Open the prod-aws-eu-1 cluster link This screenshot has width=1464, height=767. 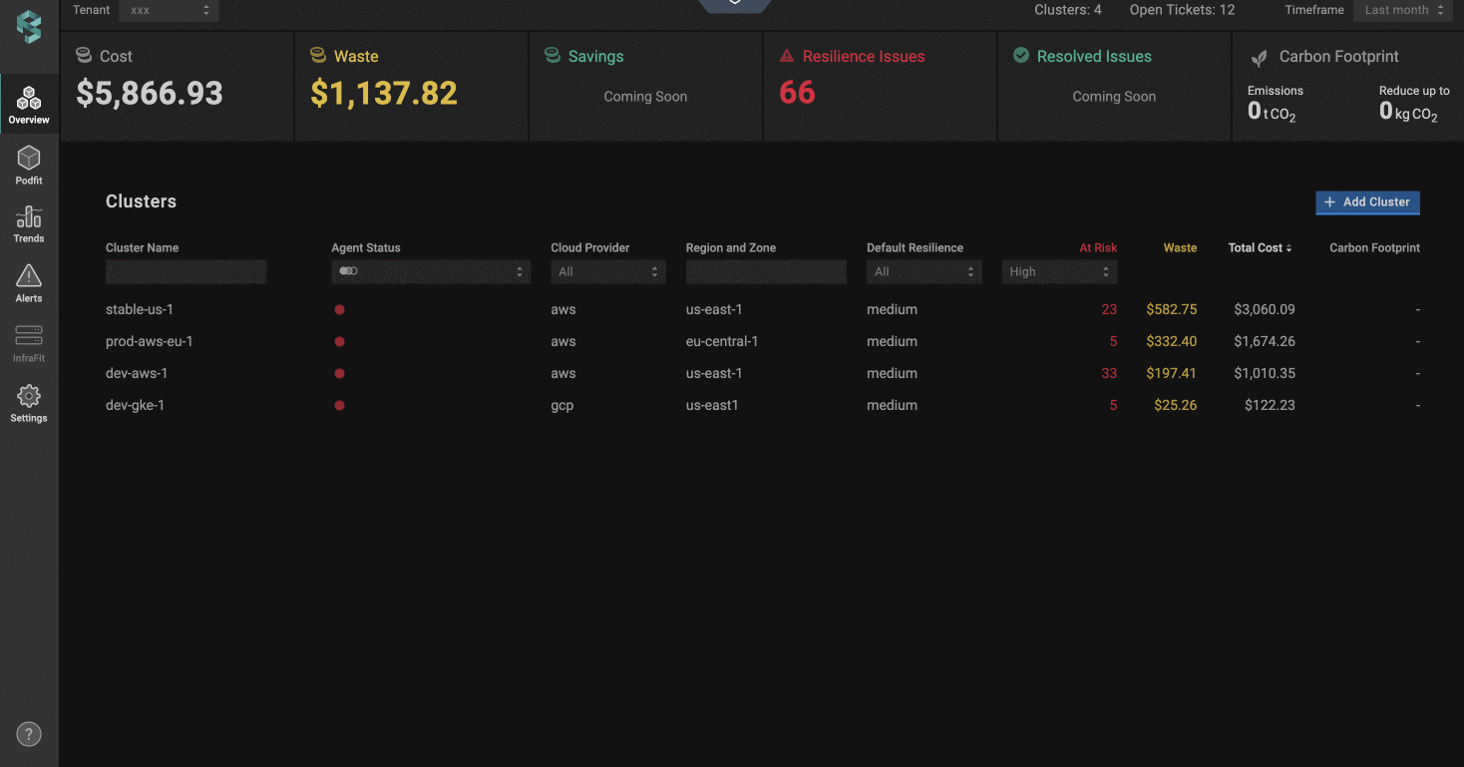150,341
